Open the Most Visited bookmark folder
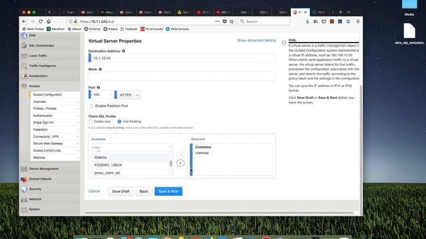Viewport: 426px width, 239px height. tap(33, 29)
